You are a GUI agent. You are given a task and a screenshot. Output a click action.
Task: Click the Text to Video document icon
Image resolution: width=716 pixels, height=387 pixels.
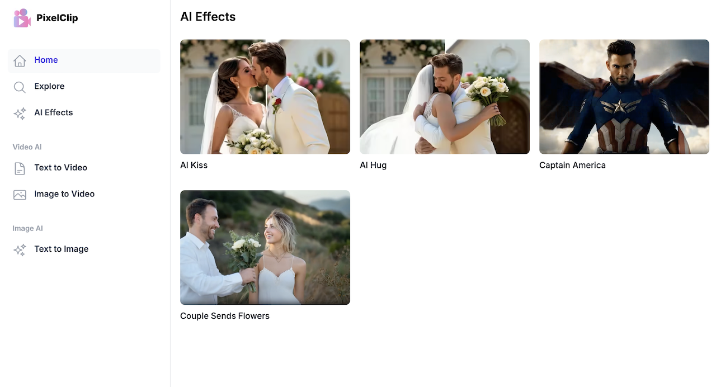tap(20, 169)
